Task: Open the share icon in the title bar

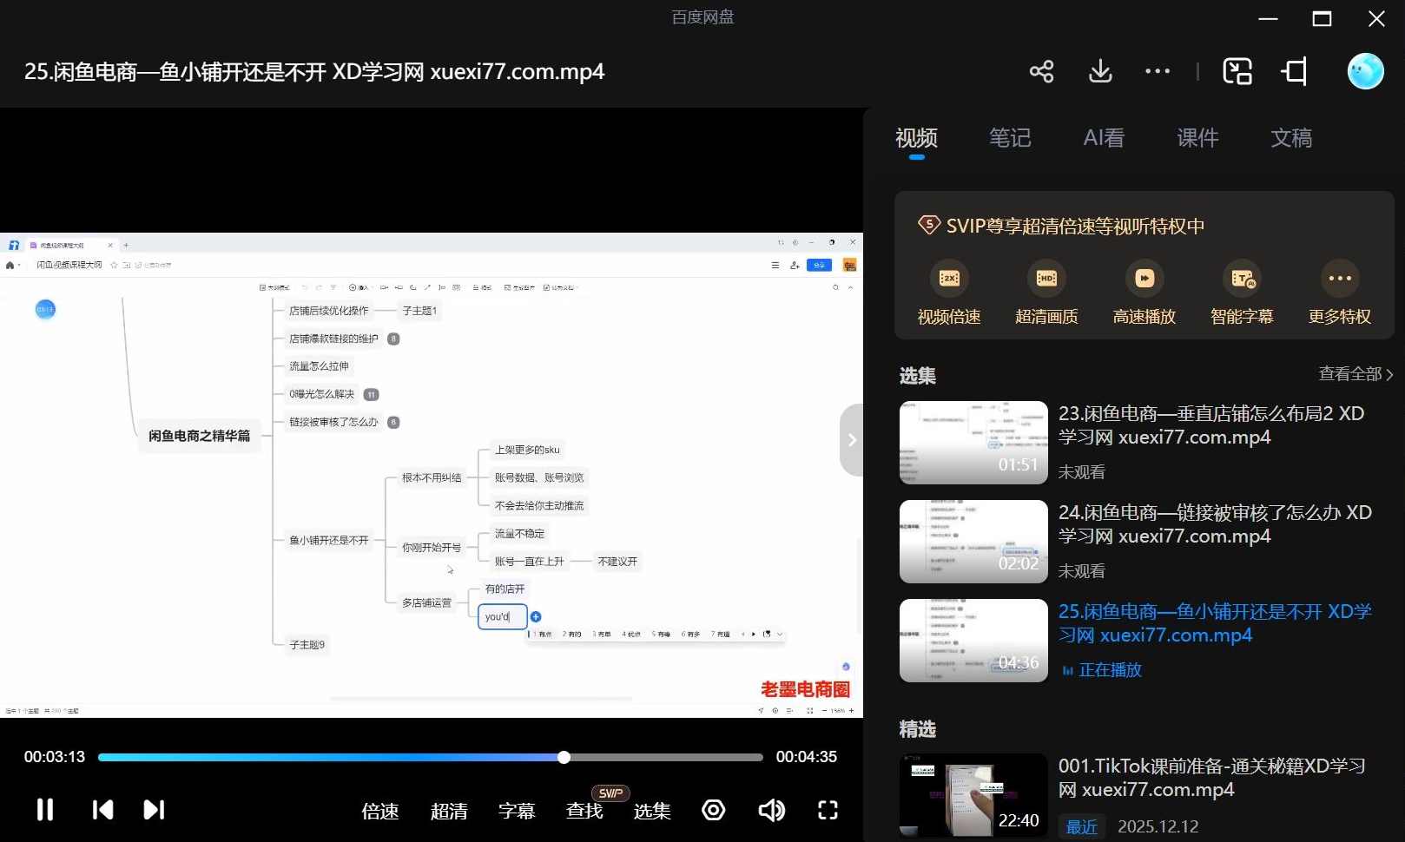Action: pos(1041,71)
